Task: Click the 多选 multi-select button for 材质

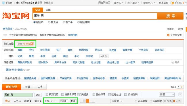Action: [x=104, y=56]
